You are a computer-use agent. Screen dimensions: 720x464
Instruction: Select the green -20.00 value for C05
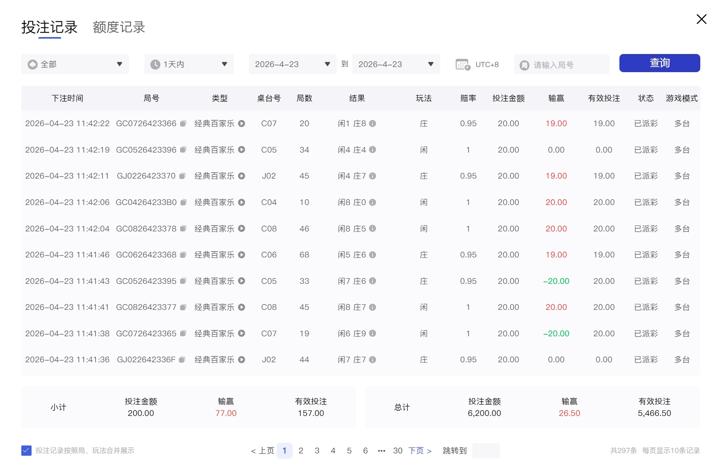(x=556, y=281)
